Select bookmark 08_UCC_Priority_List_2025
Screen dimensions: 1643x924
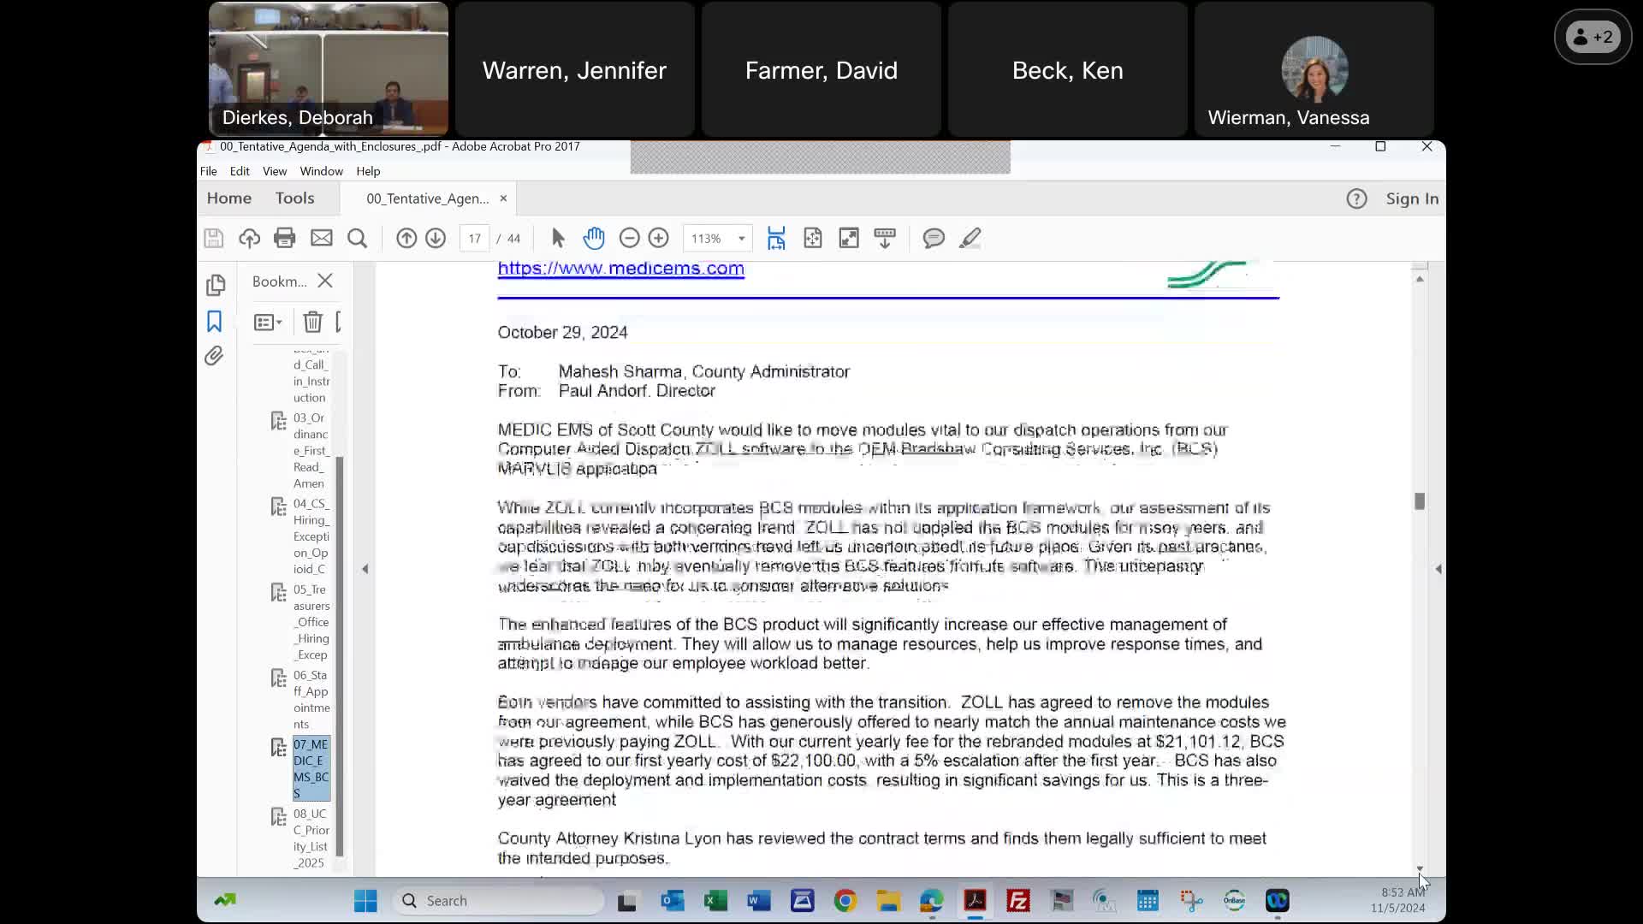pos(311,838)
